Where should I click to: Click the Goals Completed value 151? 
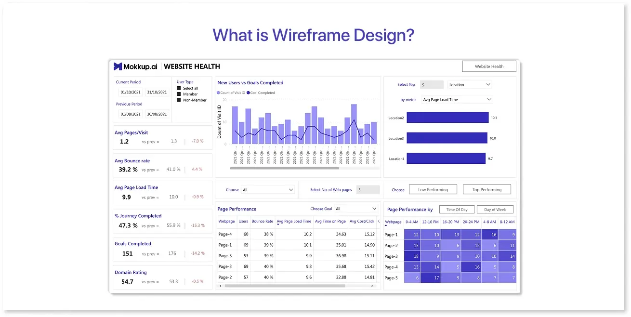(127, 253)
